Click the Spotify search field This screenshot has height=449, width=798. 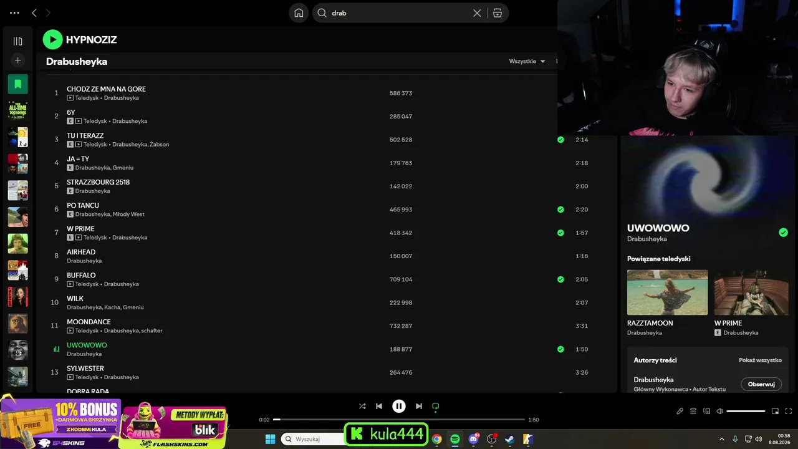click(x=399, y=13)
